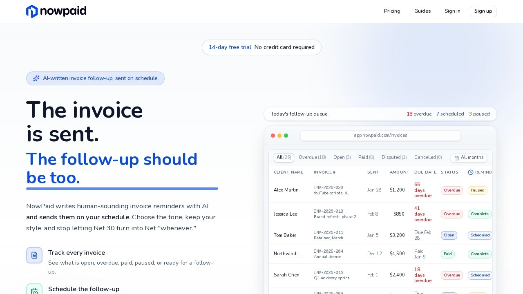
Task: Click the Sign in link
Action: pyautogui.click(x=453, y=11)
